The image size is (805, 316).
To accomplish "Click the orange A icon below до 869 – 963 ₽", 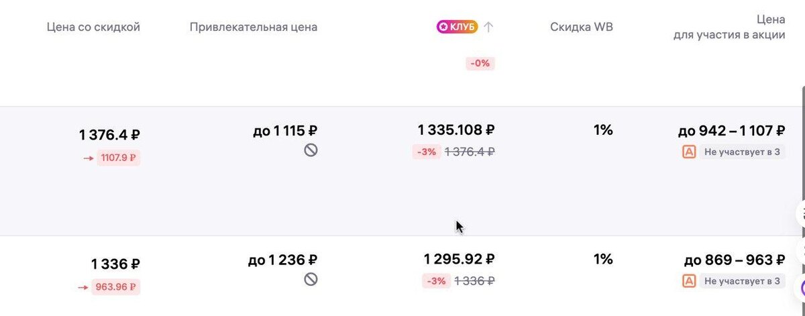I will [x=688, y=281].
